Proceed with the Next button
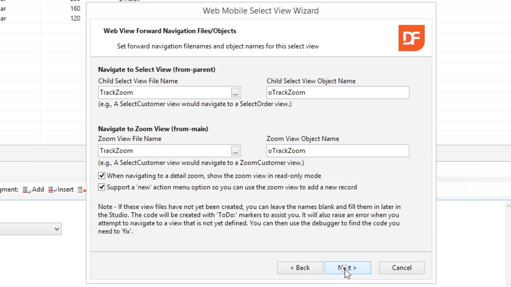 point(347,268)
